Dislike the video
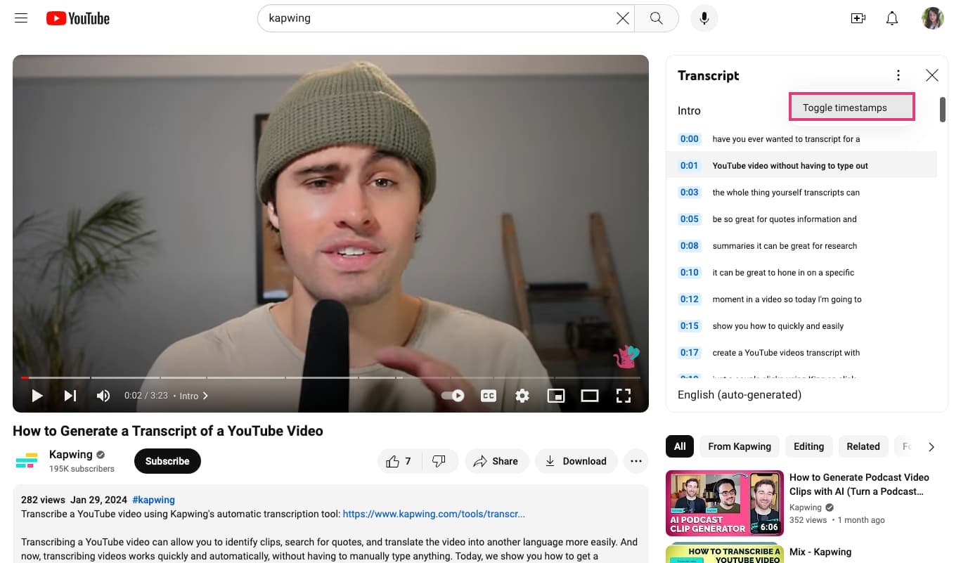 (439, 461)
